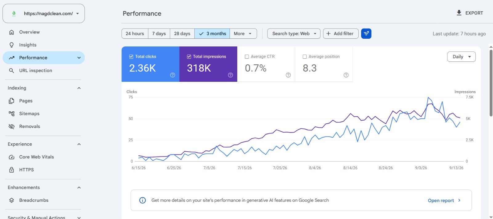Viewport: 493px width, 219px height.
Task: Click the chevron arrow after Open report
Action: click(x=459, y=200)
